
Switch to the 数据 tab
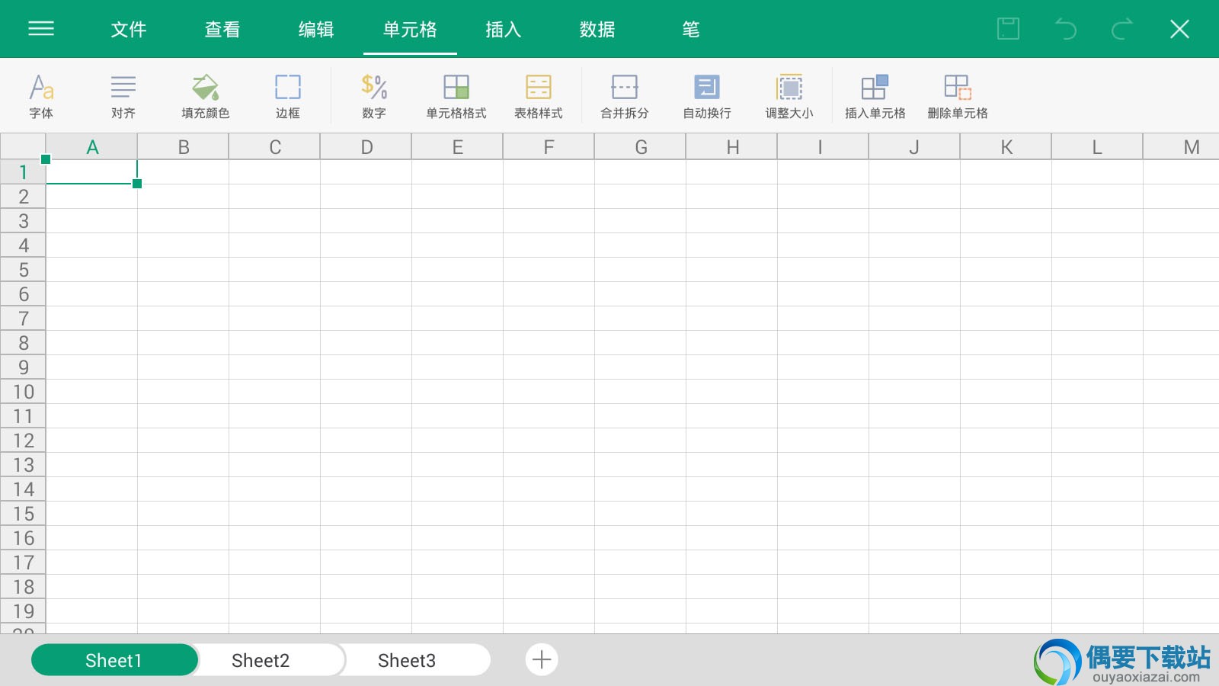click(x=597, y=30)
